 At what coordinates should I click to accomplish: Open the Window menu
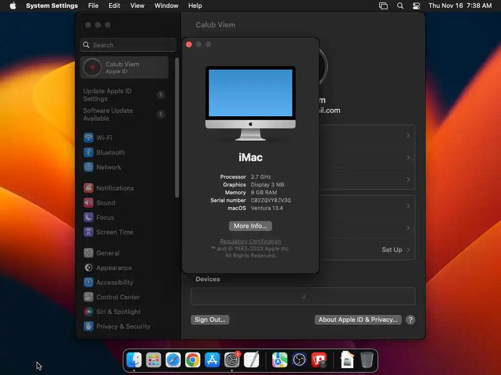pos(166,6)
